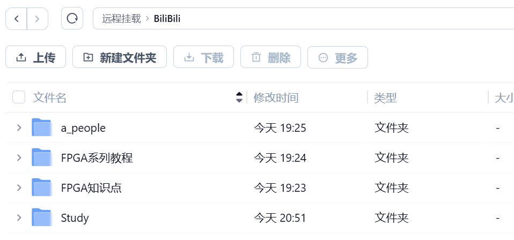The image size is (514, 240).
Task: Go back with the left arrow
Action: 17,19
